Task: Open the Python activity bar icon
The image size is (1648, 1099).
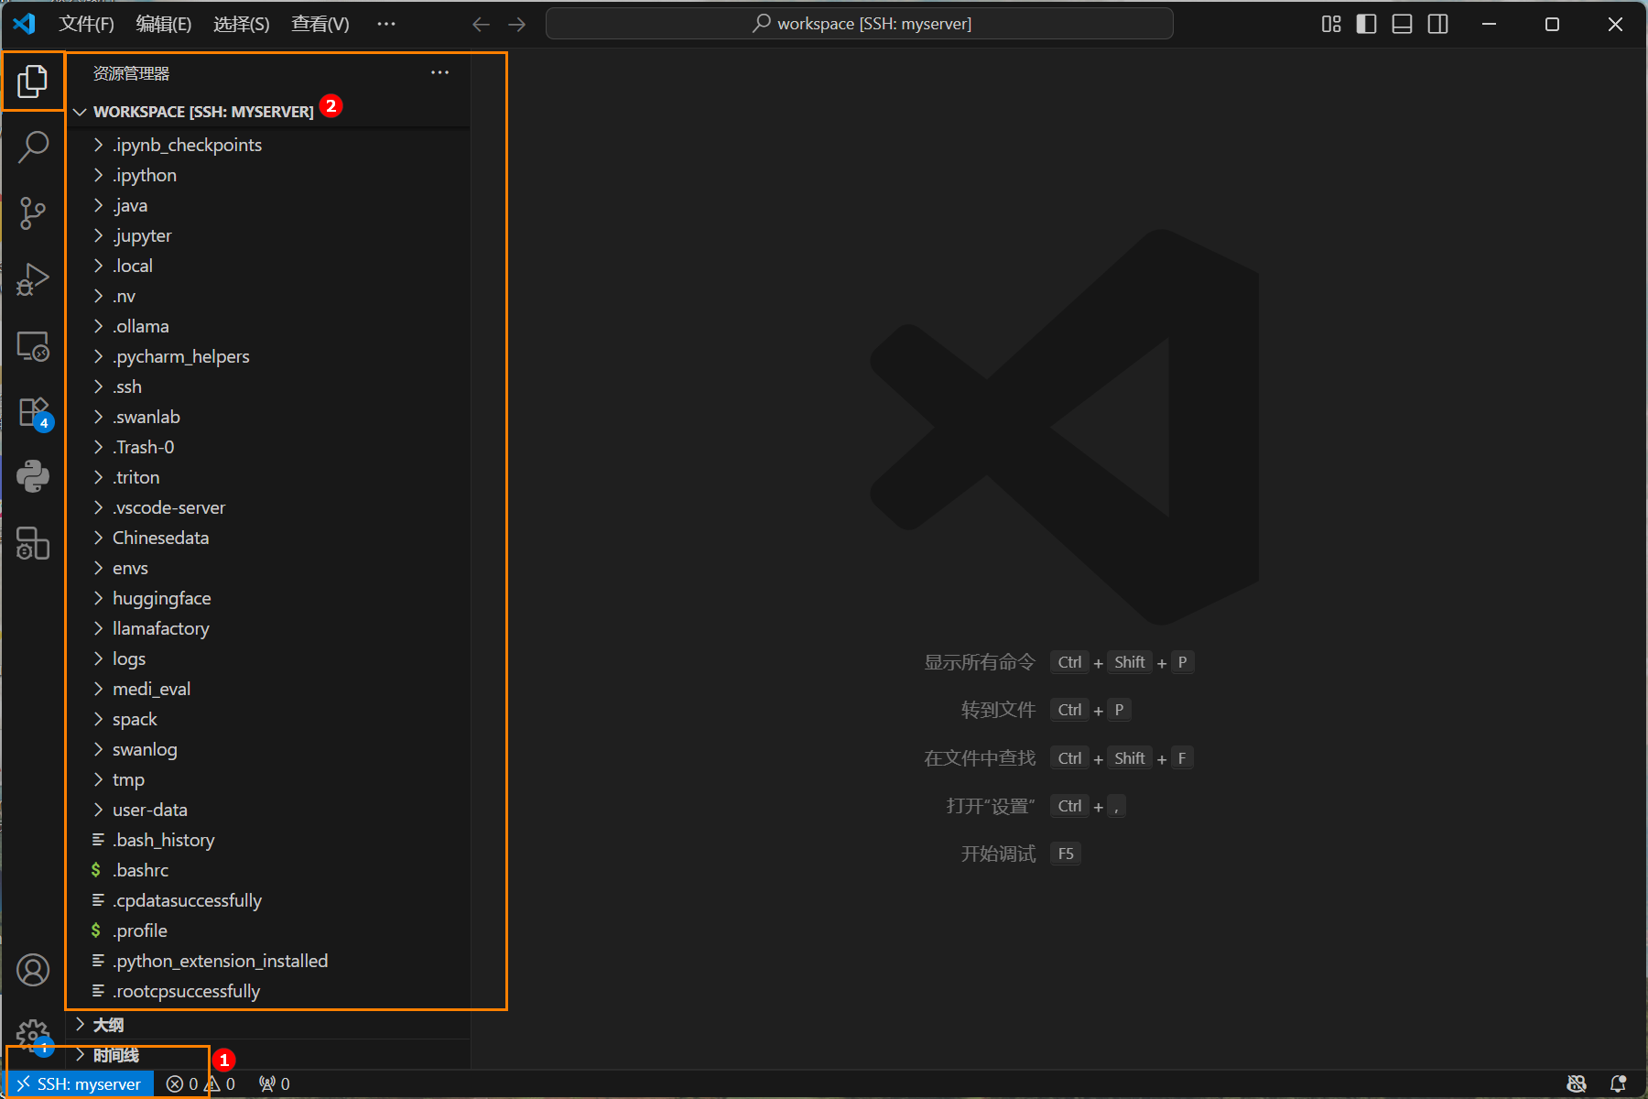Action: pyautogui.click(x=33, y=476)
